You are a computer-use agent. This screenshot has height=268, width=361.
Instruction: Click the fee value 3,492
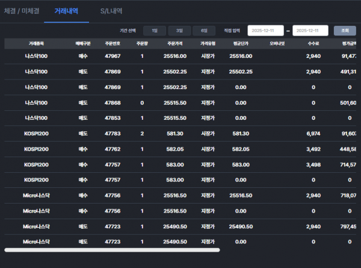pos(313,149)
